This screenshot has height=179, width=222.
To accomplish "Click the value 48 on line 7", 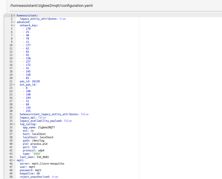I will 27,35.
